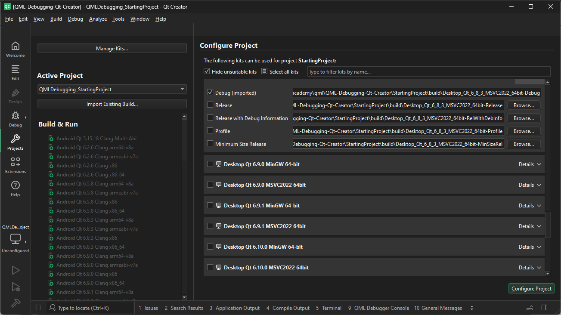
Task: Select Android Qt 6.2.6 Clang arm64-v8a kit
Action: pyautogui.click(x=95, y=148)
